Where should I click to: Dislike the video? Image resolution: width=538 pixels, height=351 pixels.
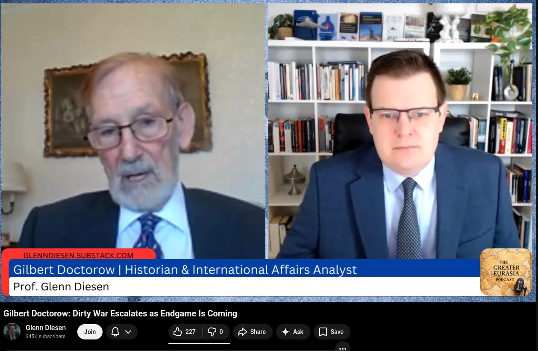click(216, 332)
